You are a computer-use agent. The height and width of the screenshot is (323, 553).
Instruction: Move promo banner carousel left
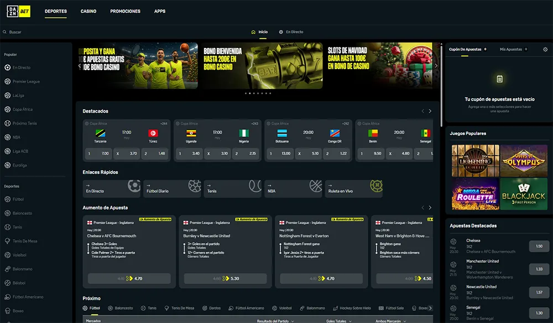pos(80,66)
